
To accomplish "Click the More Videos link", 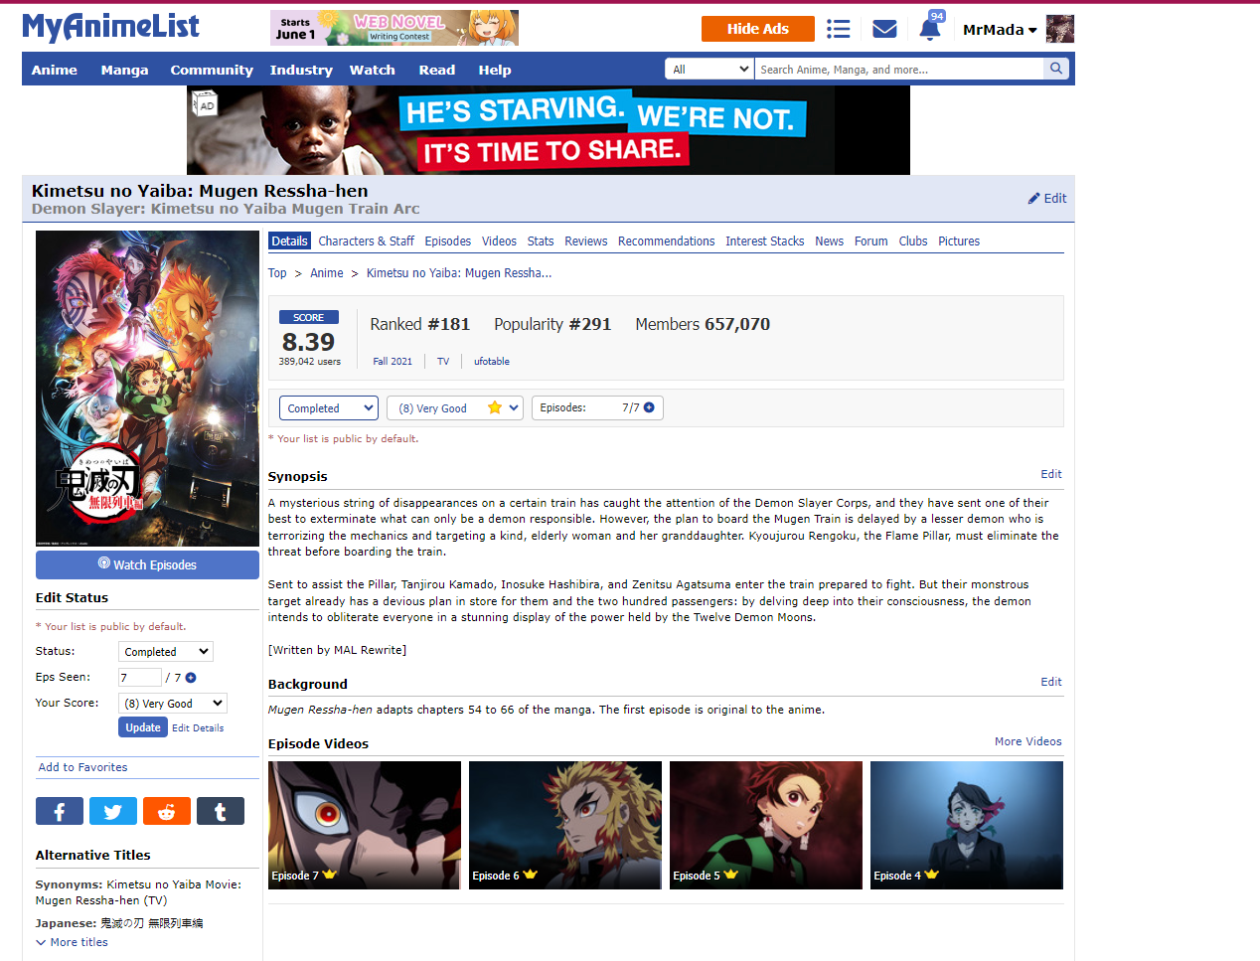I will pyautogui.click(x=1028, y=741).
